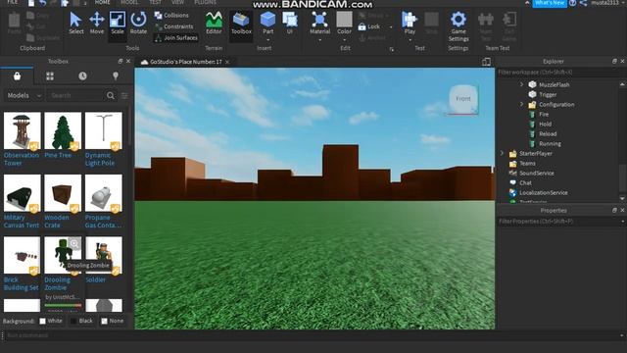The width and height of the screenshot is (627, 353).
Task: Open the Models category dropdown
Action: click(24, 96)
